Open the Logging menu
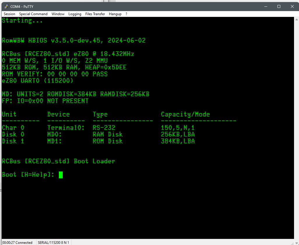299x245 pixels. coord(75,14)
